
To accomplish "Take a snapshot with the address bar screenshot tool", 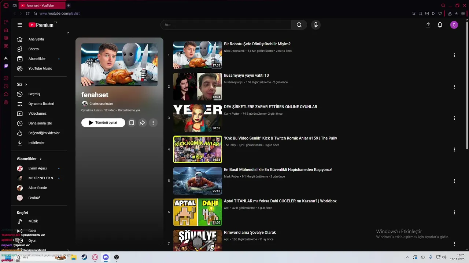I will (420, 14).
